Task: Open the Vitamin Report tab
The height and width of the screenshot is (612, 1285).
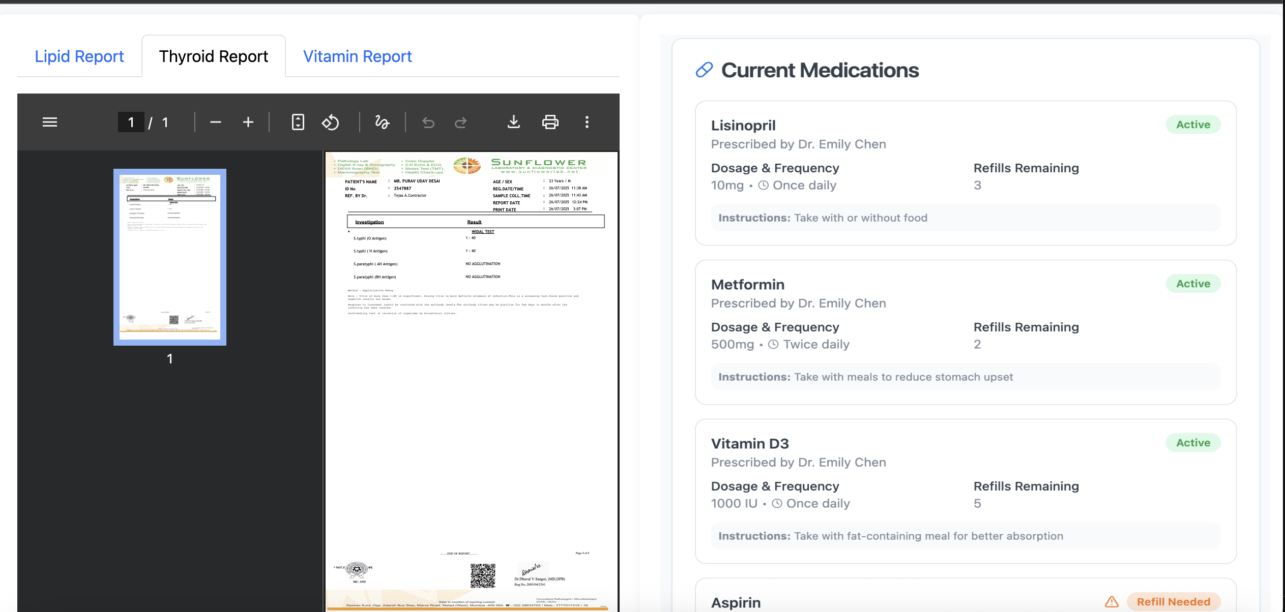Action: coord(357,56)
